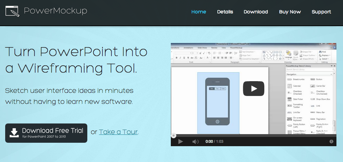Toggle Bold in the PowerPoint Font group

pyautogui.click(x=176, y=58)
